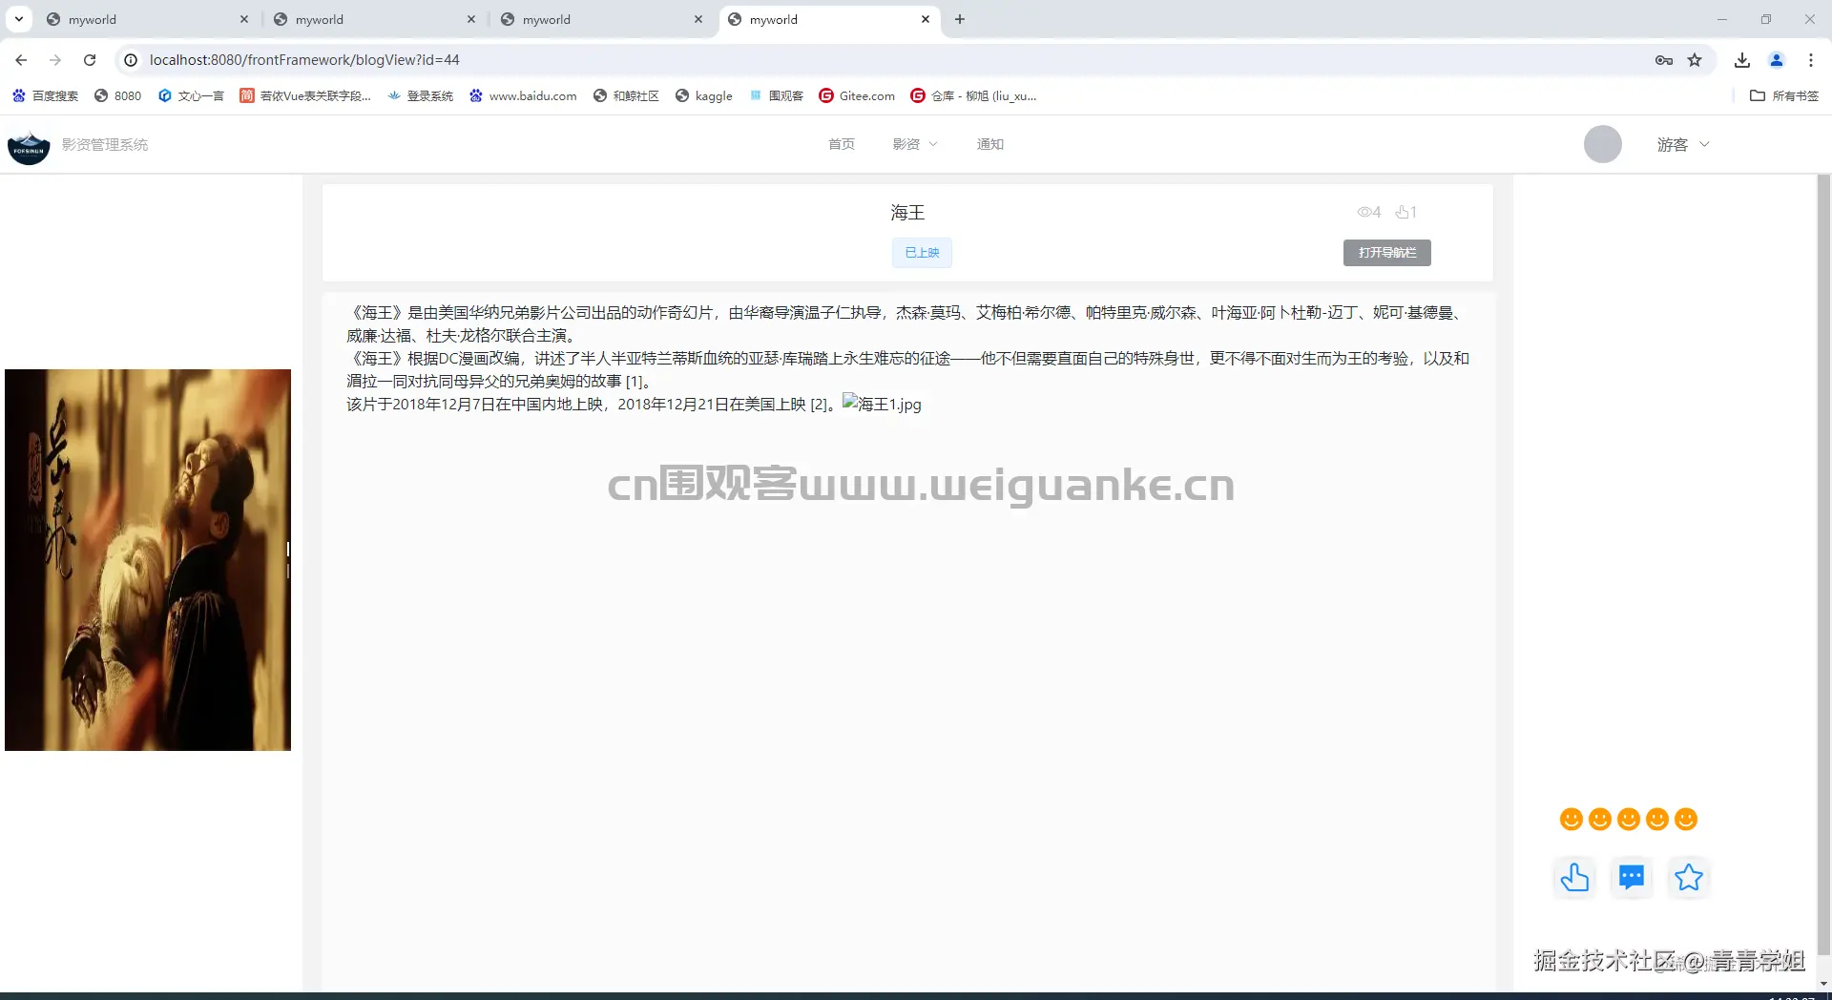This screenshot has width=1832, height=1000.
Task: Select 首页 in the navigation menu
Action: click(x=841, y=144)
